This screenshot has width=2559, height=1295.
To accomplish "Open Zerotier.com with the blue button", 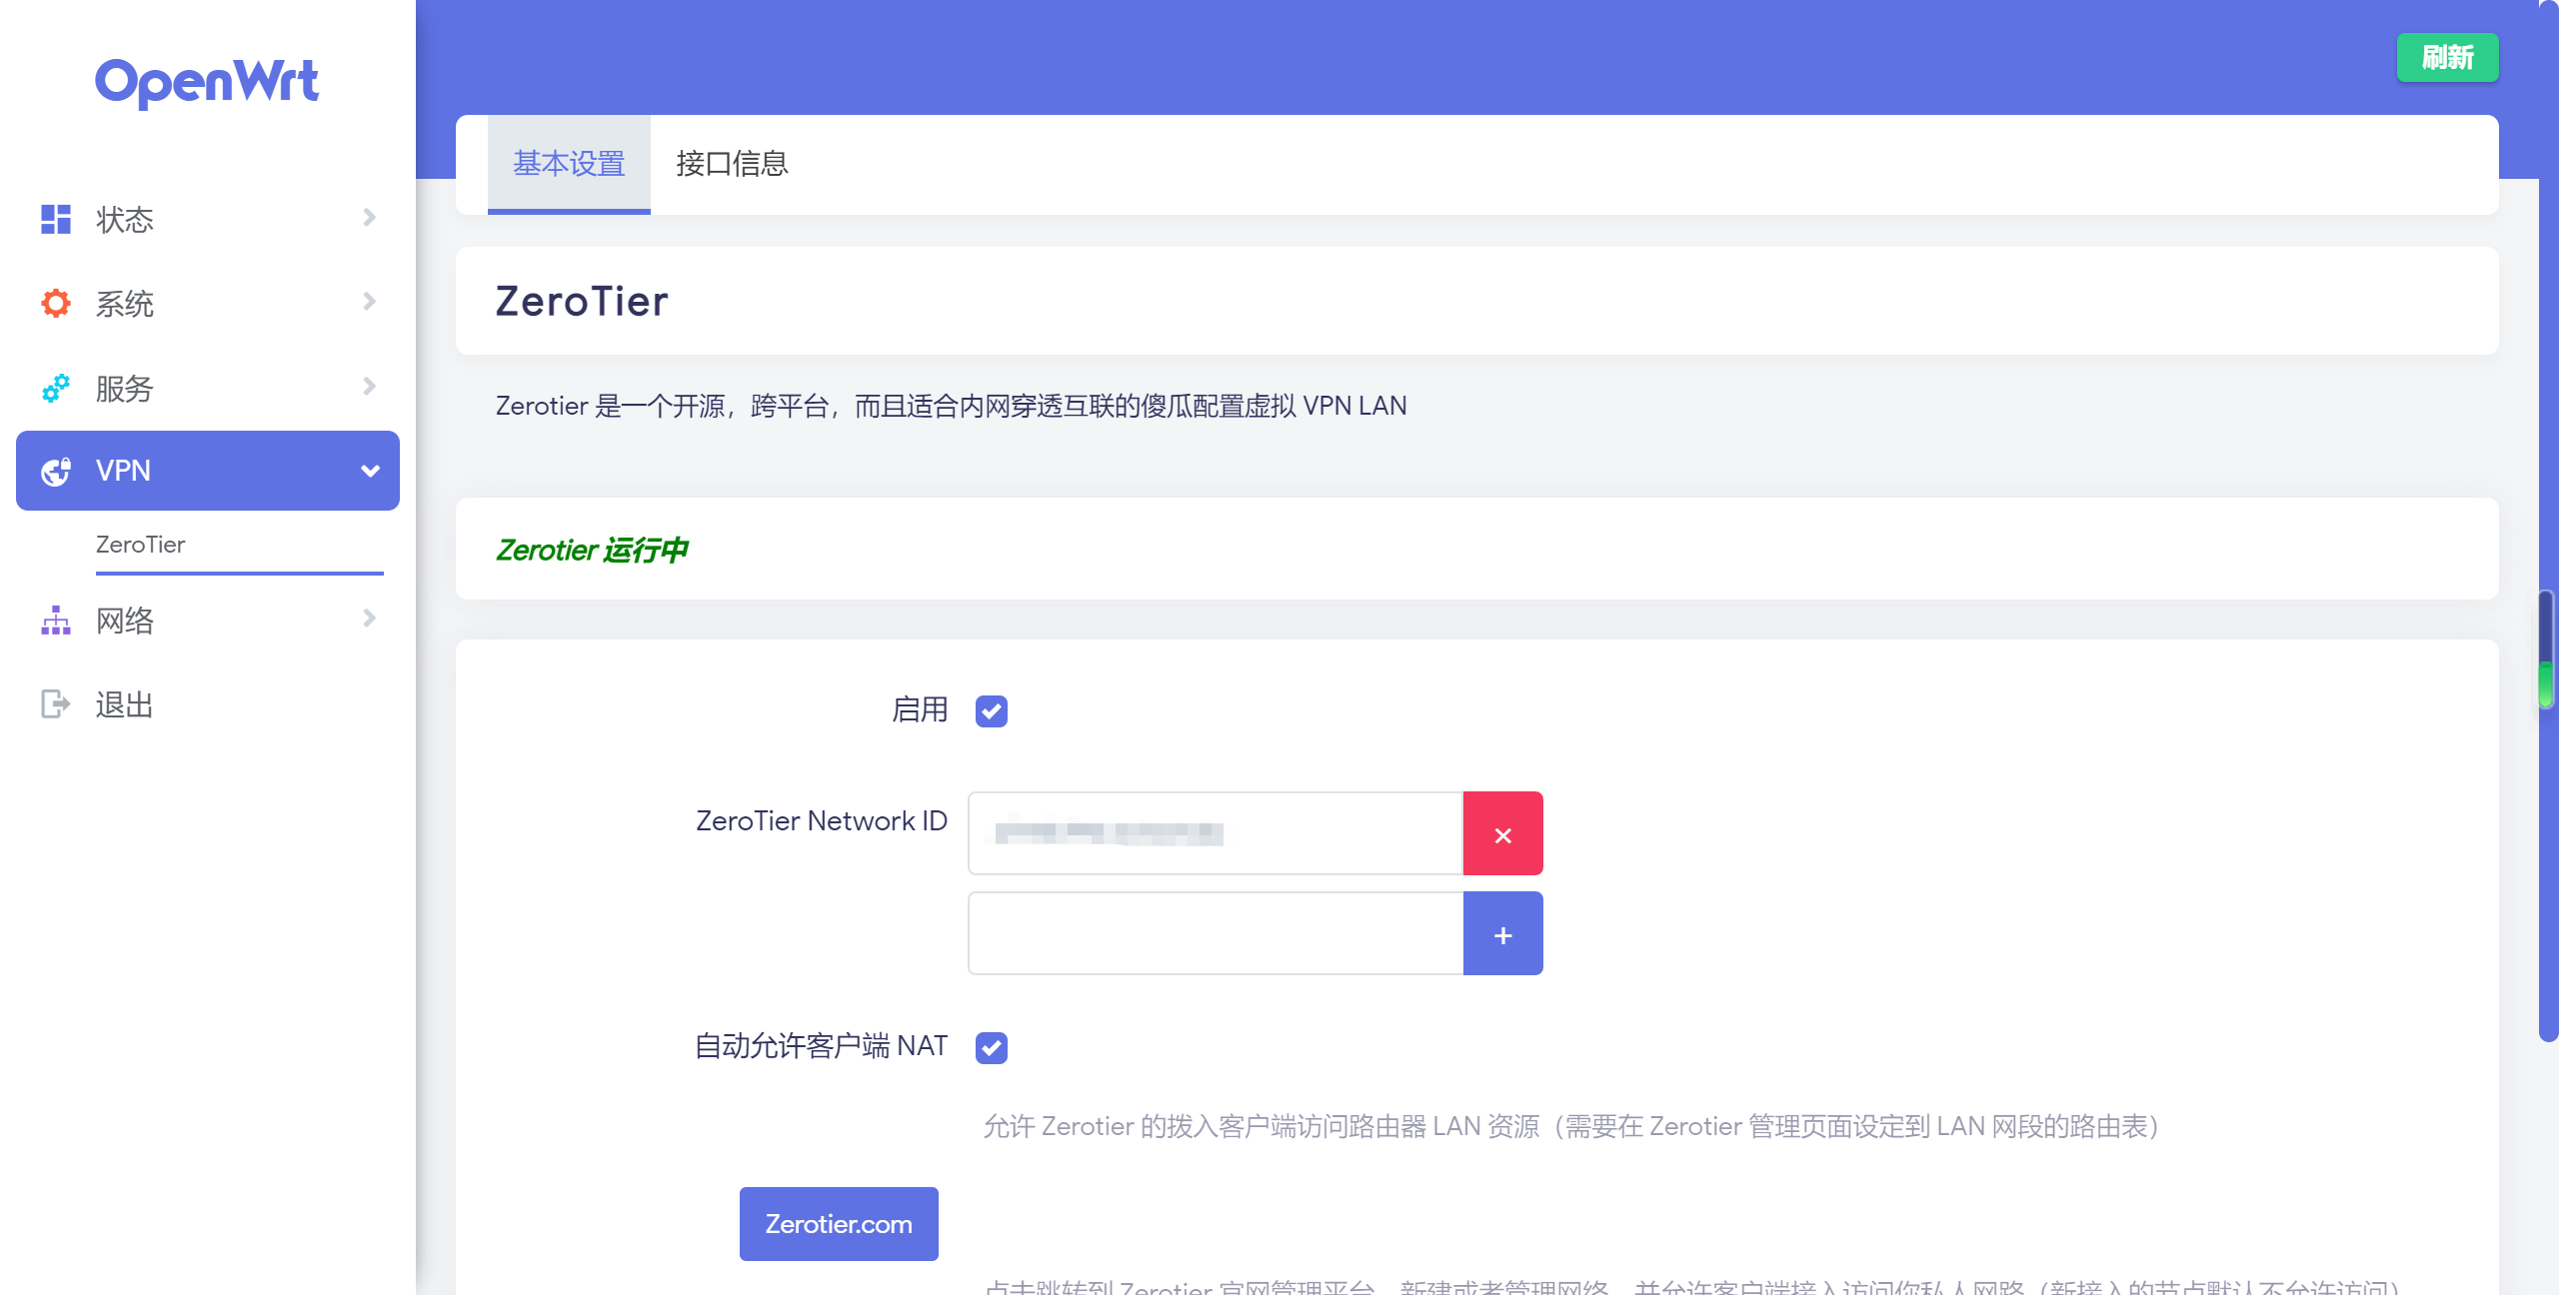I will (838, 1223).
